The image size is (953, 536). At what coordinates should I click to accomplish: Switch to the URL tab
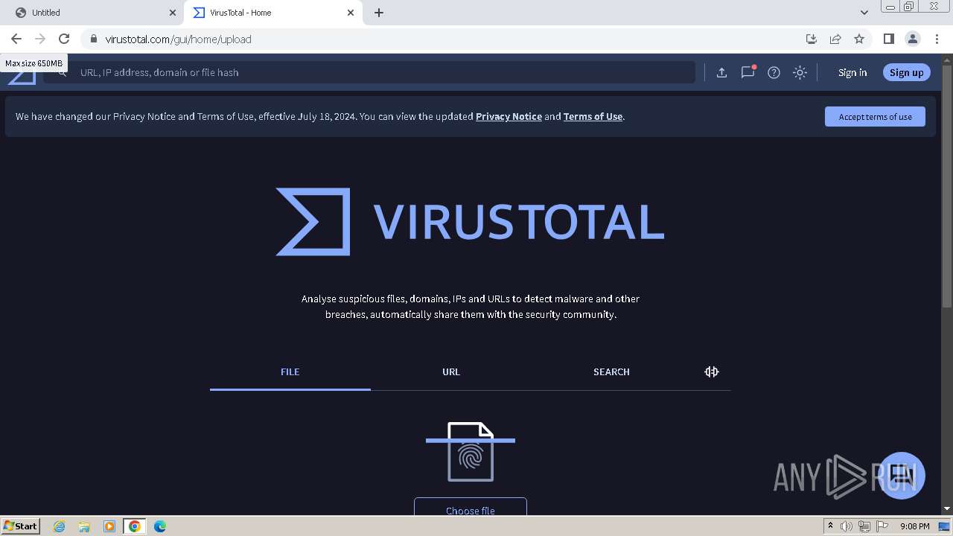(x=451, y=371)
